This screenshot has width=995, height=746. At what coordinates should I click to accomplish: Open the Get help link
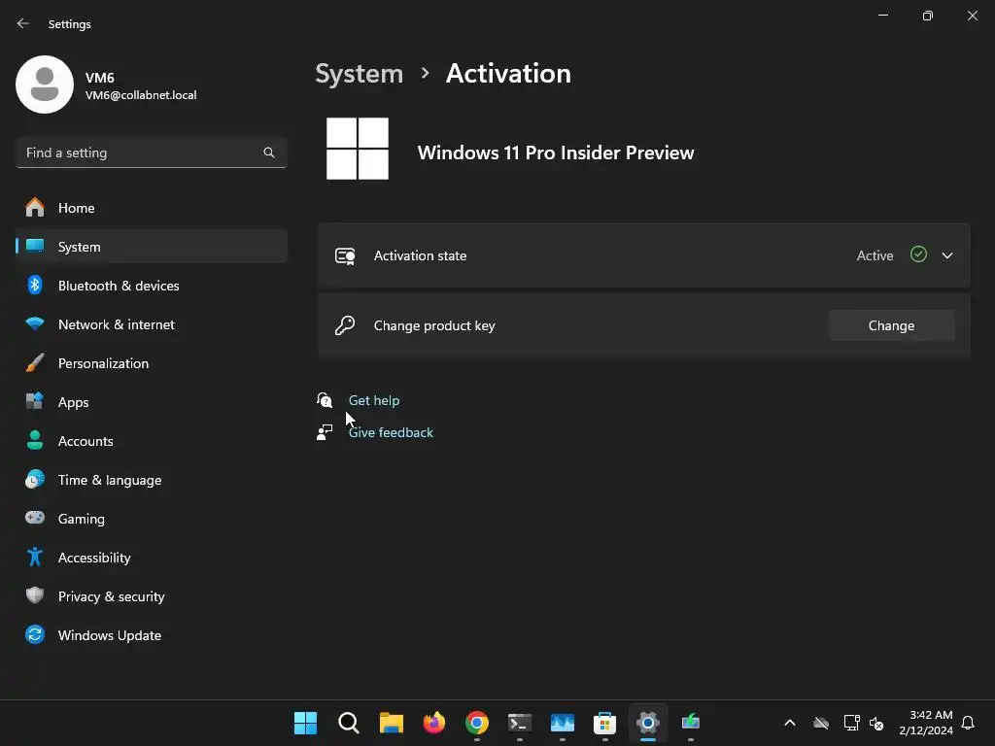(374, 400)
